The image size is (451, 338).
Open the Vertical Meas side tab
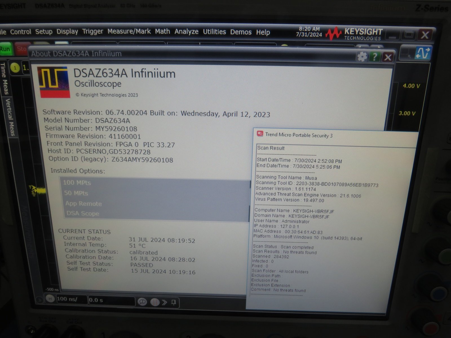pos(10,117)
